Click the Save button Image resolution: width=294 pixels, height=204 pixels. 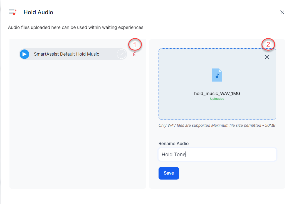pos(169,173)
